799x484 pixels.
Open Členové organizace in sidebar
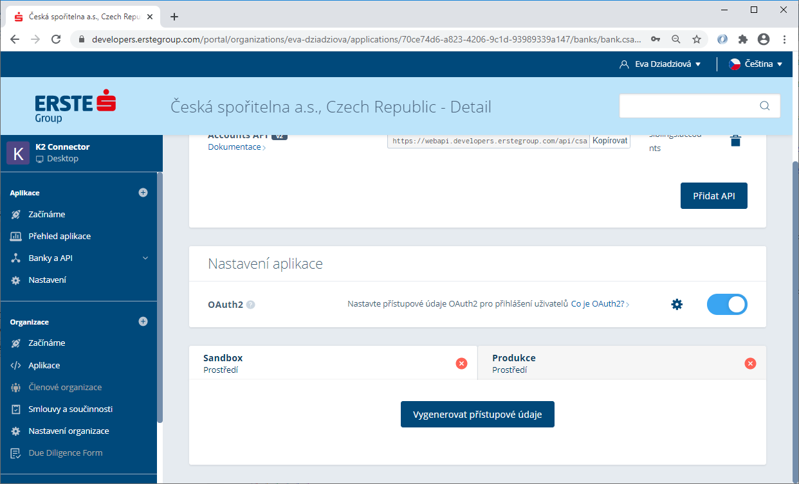(65, 387)
